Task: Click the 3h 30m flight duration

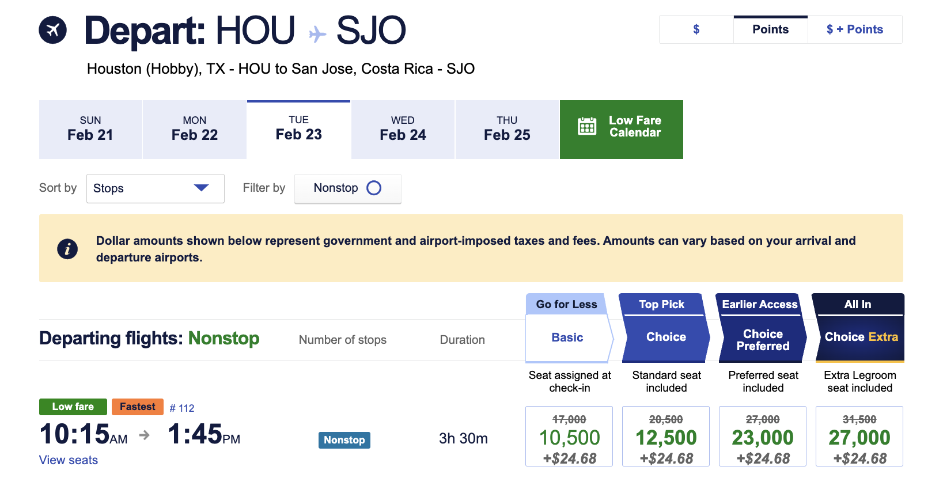Action: (x=464, y=438)
